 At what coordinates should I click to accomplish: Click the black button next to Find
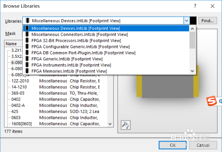tap(193, 21)
